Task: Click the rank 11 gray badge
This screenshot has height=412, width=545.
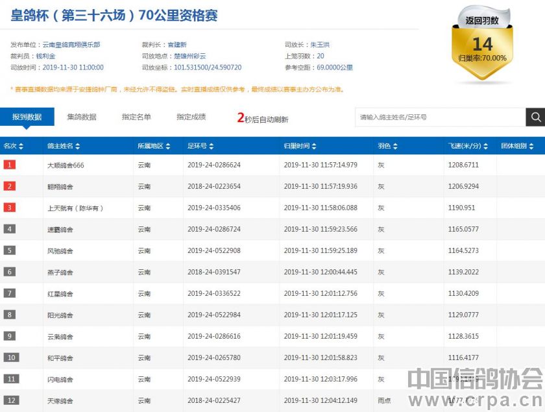Action: coord(11,379)
